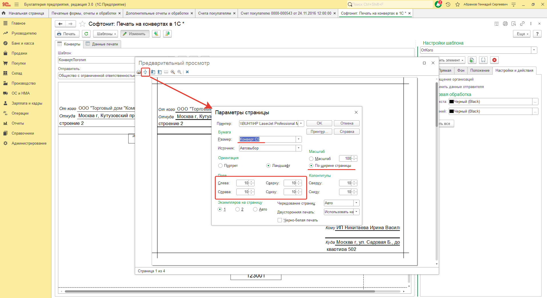Open the Источник paper source dropdown

[298, 148]
